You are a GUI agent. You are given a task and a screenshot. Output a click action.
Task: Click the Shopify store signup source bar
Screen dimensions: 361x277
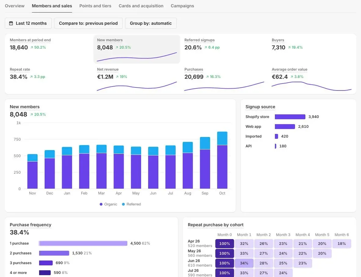290,117
